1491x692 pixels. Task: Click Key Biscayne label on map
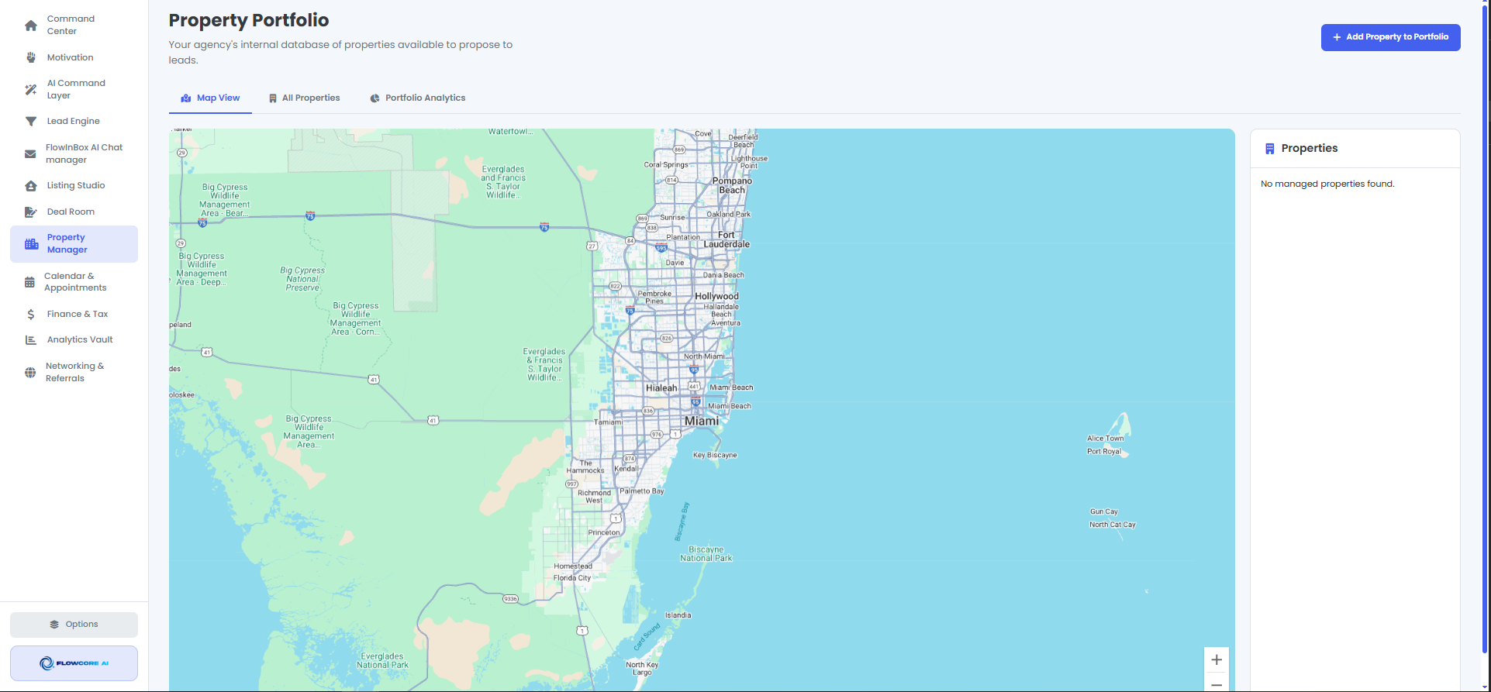point(715,455)
